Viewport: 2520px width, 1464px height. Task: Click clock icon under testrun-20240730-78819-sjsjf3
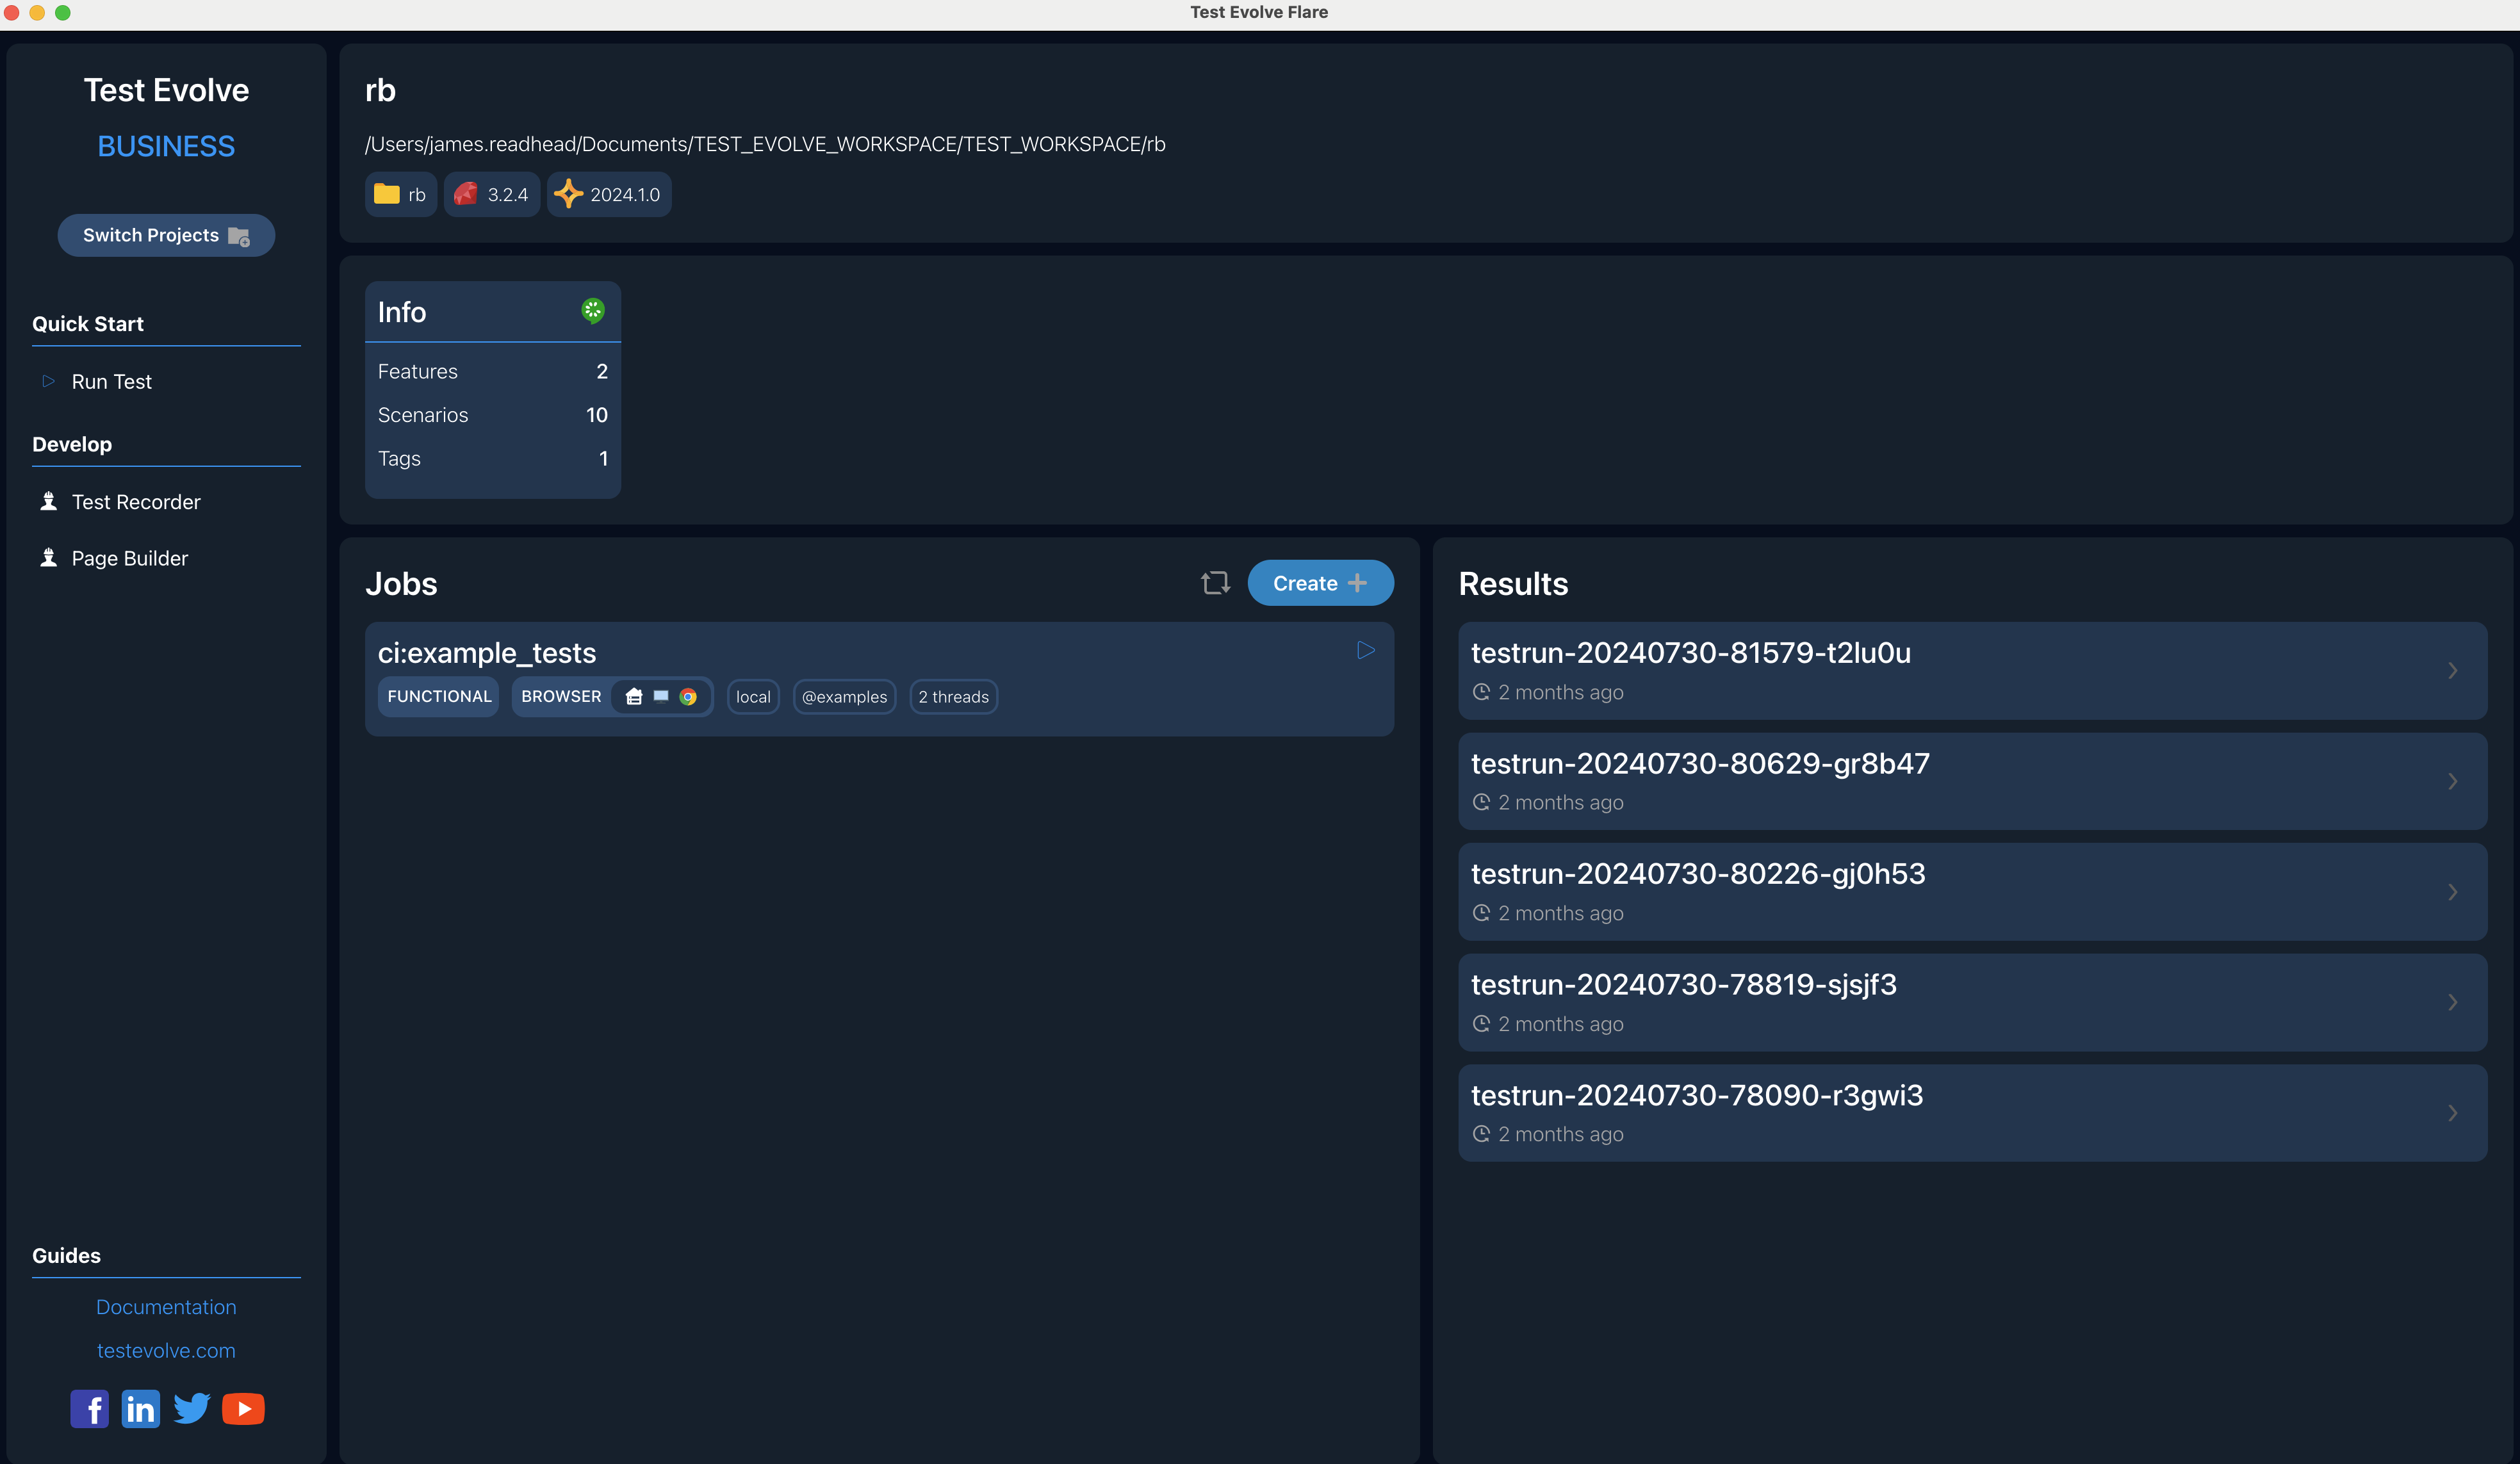click(1481, 1023)
